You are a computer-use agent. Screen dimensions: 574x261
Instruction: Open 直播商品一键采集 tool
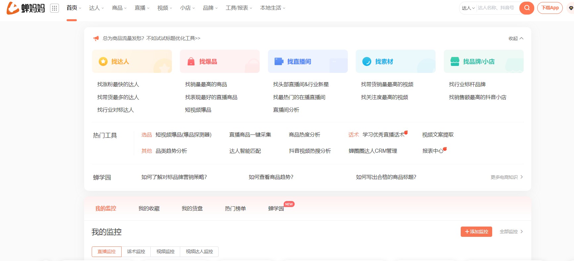250,135
